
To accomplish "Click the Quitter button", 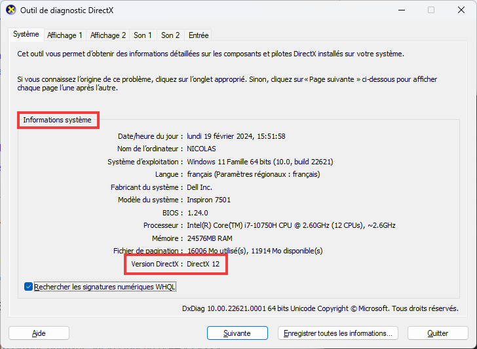I will (438, 333).
